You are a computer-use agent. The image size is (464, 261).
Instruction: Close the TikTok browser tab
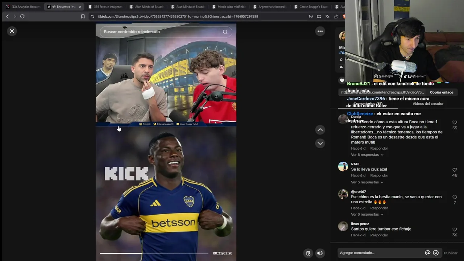point(80,7)
